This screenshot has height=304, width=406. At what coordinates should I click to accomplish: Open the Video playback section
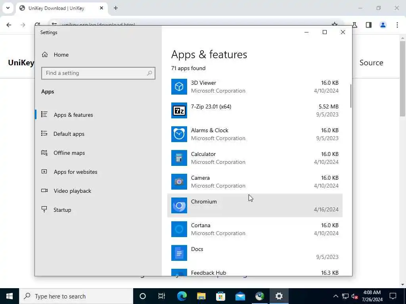click(x=98, y=191)
